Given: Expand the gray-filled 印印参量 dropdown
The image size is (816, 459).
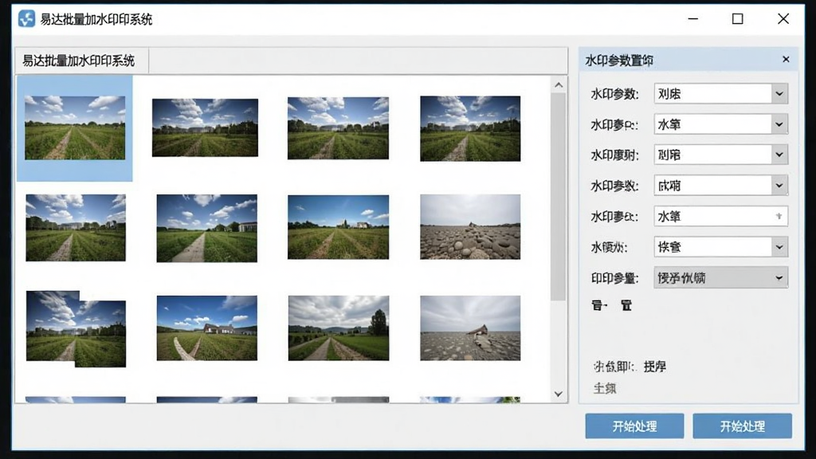Looking at the screenshot, I should click(x=720, y=277).
